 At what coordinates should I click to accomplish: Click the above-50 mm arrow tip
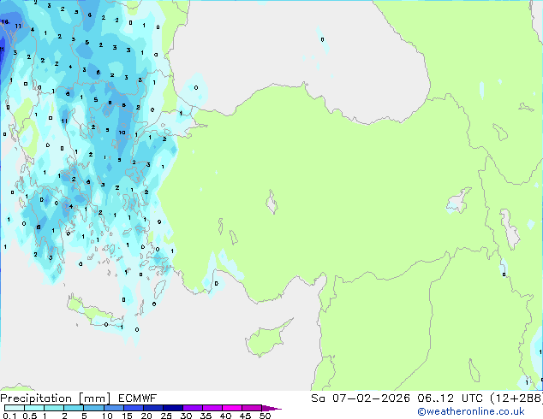pos(271,408)
